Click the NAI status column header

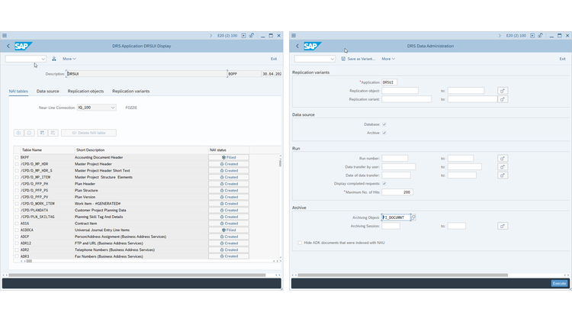tap(218, 150)
